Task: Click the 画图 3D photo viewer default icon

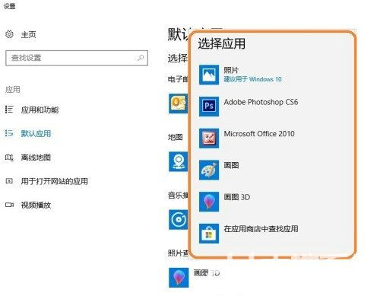Action: point(179,278)
